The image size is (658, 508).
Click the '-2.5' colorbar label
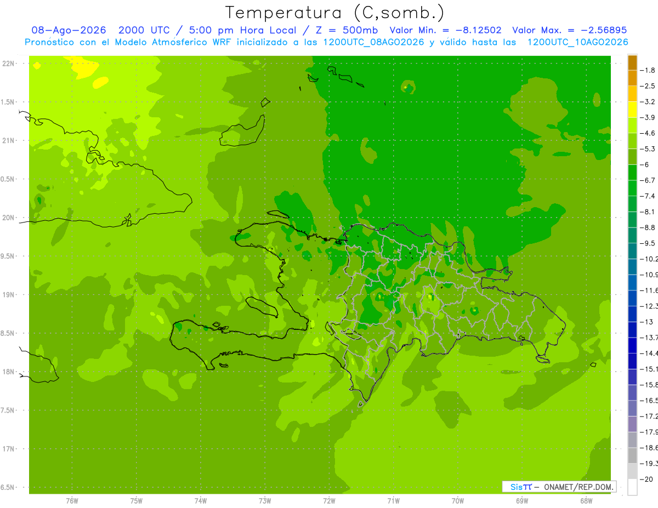tap(648, 86)
